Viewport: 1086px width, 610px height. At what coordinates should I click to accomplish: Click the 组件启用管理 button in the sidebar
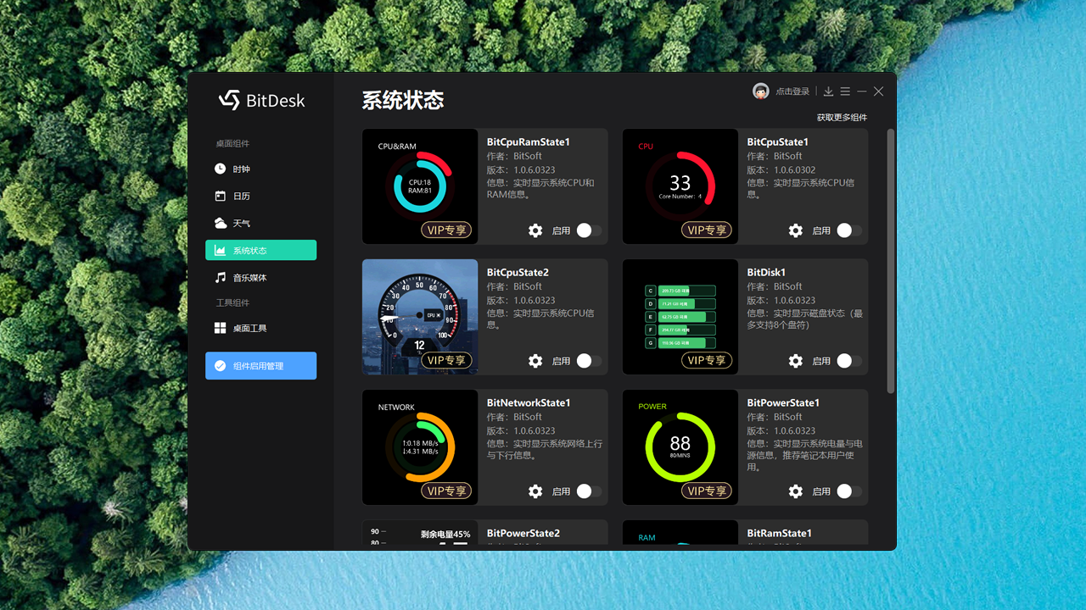point(260,365)
